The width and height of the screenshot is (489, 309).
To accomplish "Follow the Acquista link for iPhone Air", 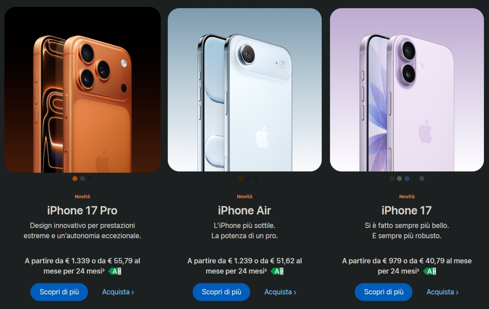I will 280,292.
